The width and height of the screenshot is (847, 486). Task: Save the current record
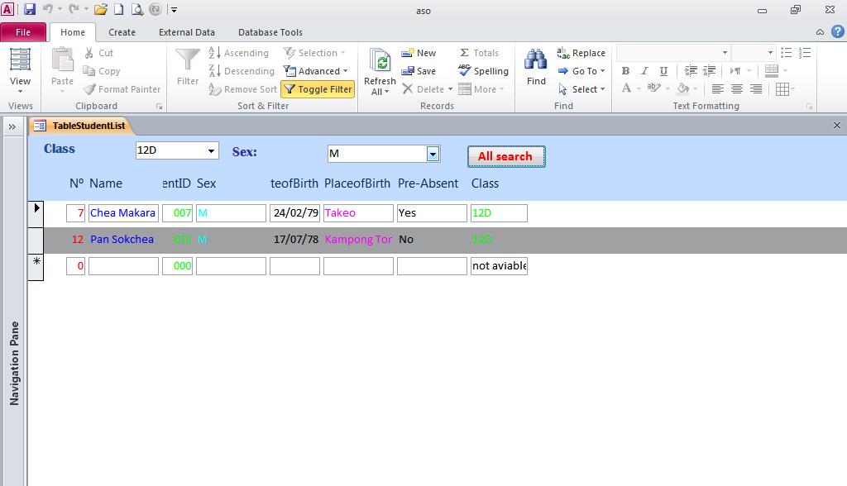[418, 71]
